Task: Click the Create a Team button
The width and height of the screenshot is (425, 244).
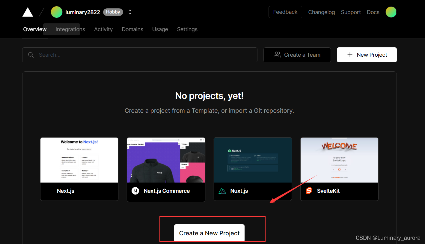Action: 297,55
